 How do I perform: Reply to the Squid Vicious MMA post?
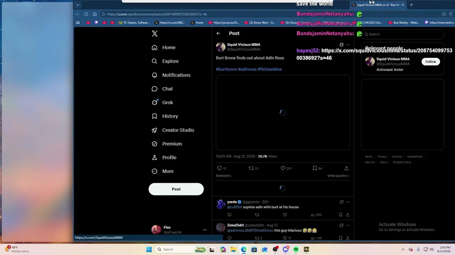[x=220, y=168]
